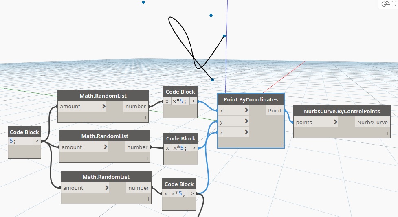398x217 pixels.
Task: Select the bottom Math.RandomList node header
Action: tap(106, 177)
